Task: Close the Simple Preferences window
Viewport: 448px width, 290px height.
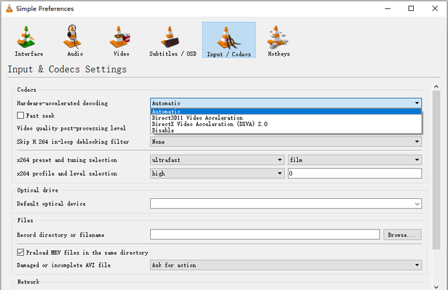Action: point(435,8)
